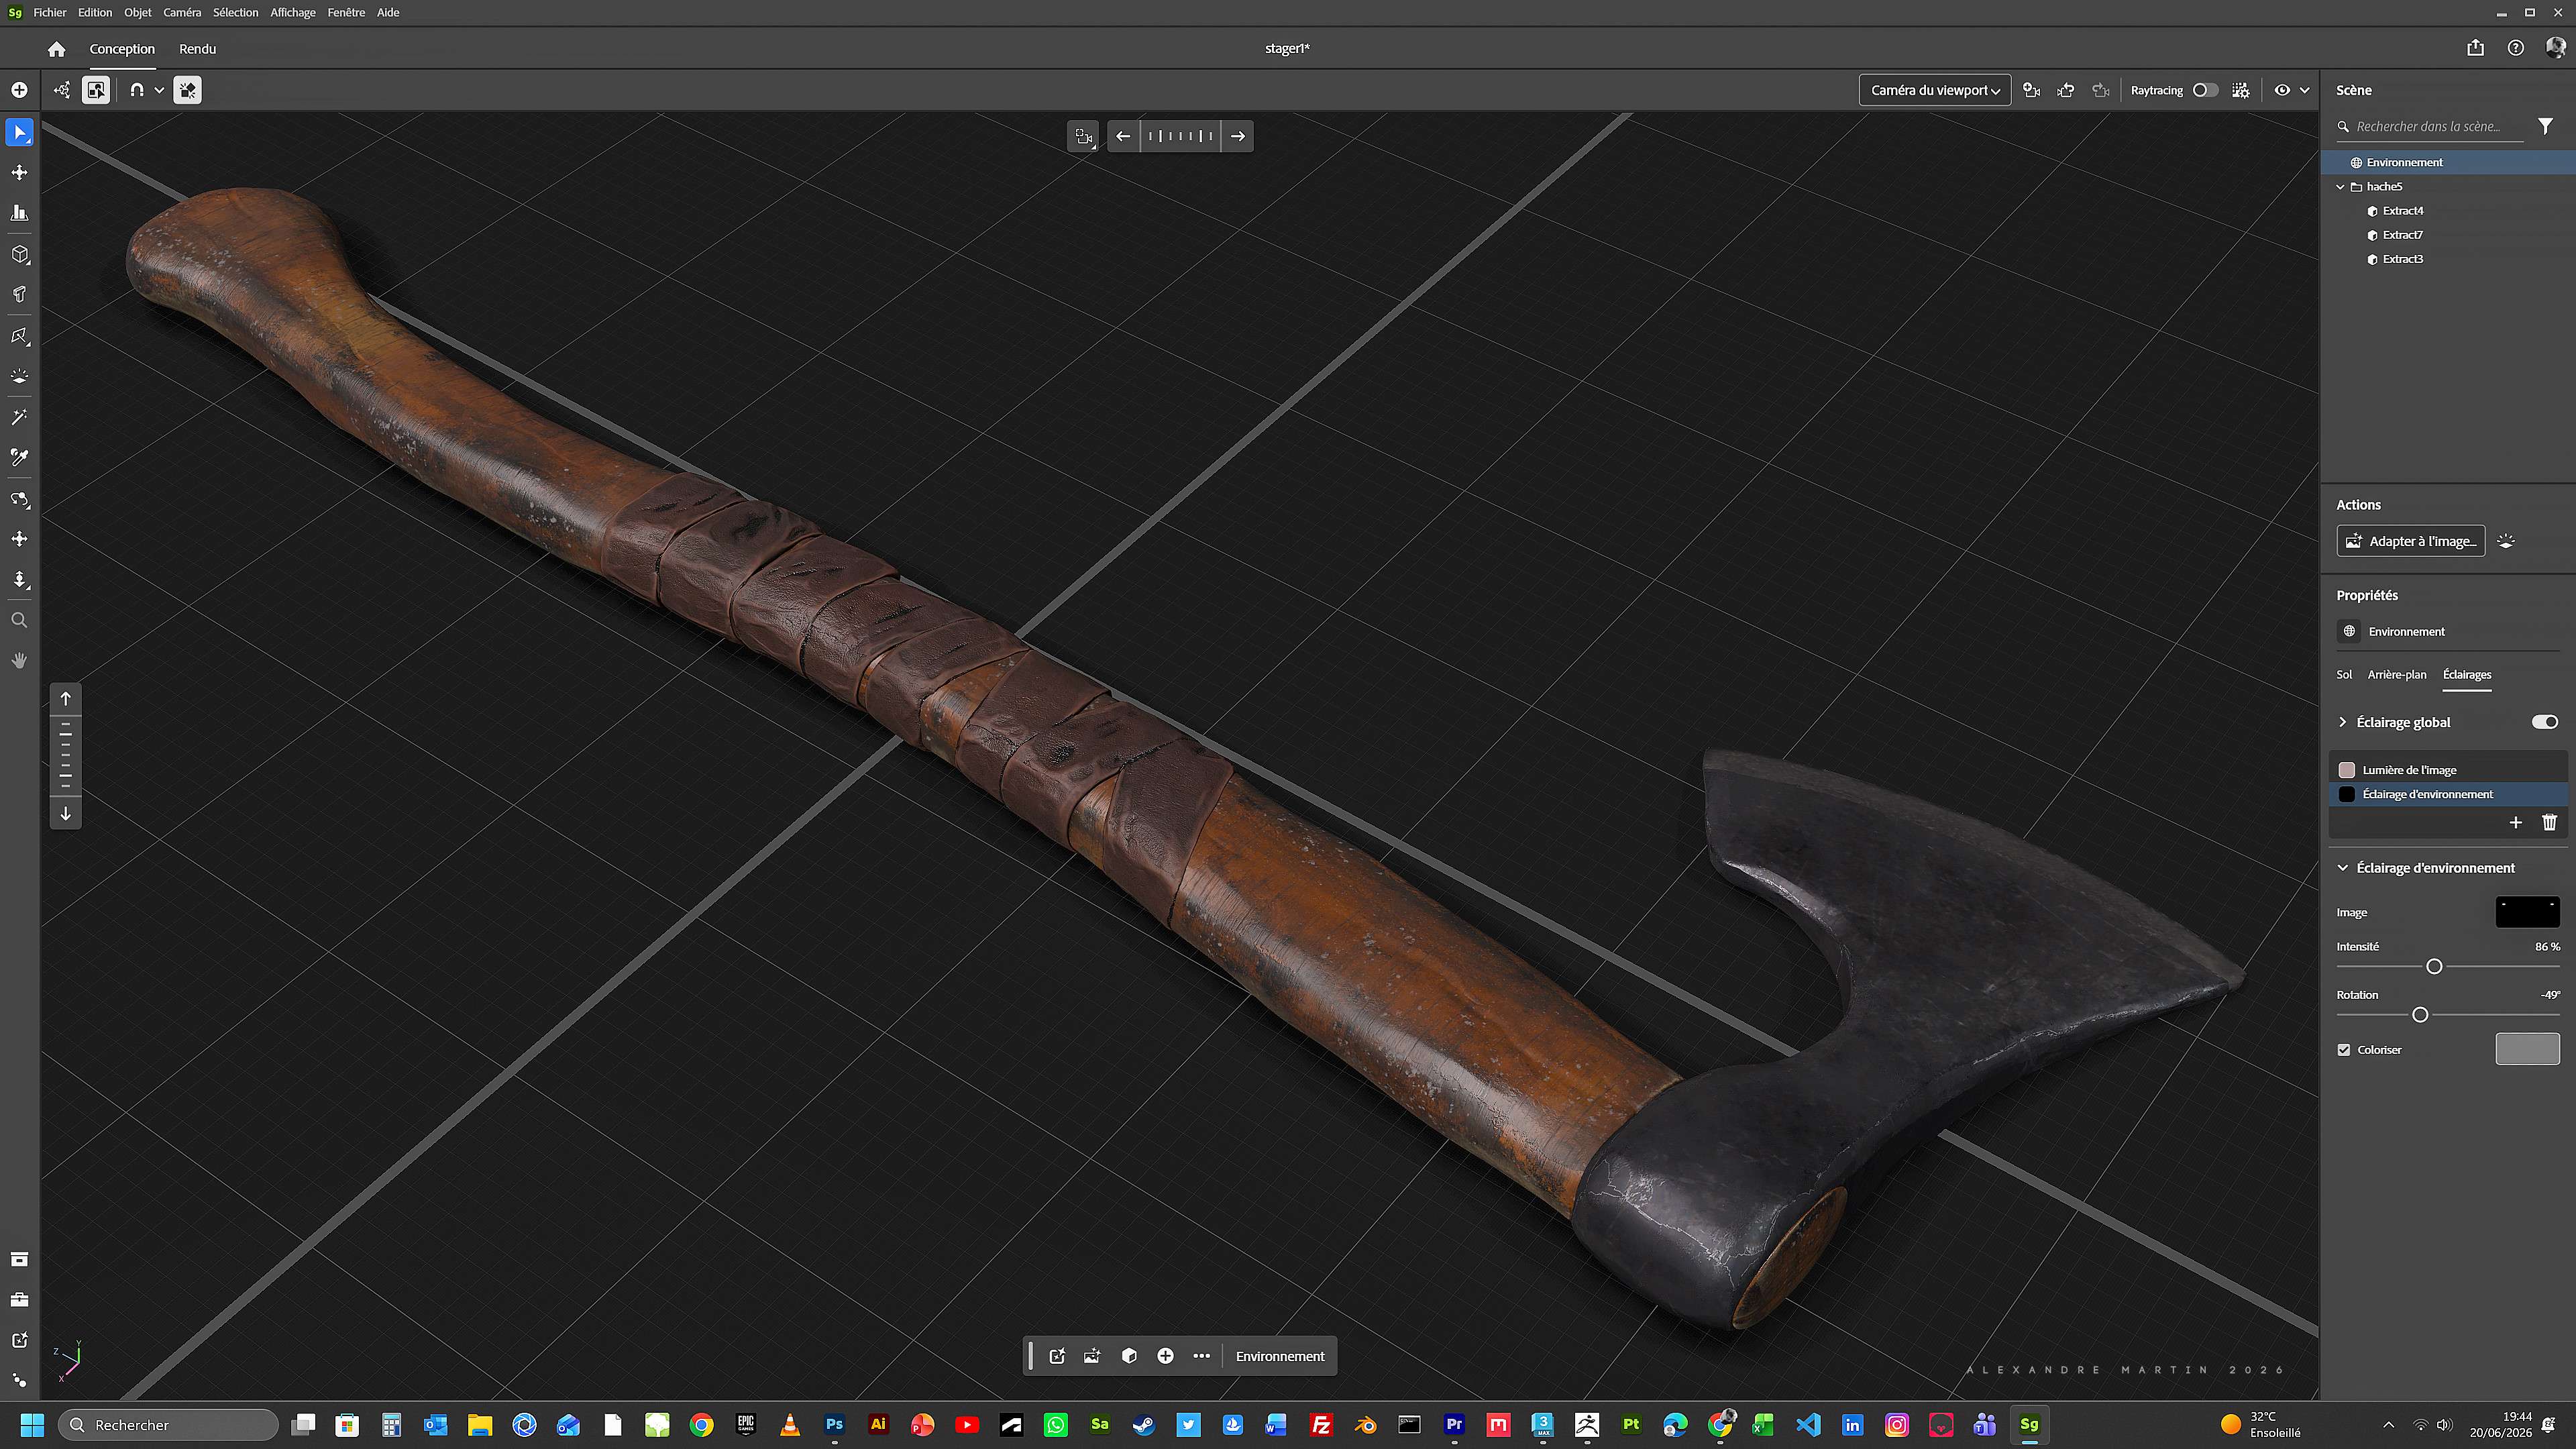Open the Add (plus) menu at the top of the left toolbar
Screen dimensions: 2576x1449
(19, 90)
